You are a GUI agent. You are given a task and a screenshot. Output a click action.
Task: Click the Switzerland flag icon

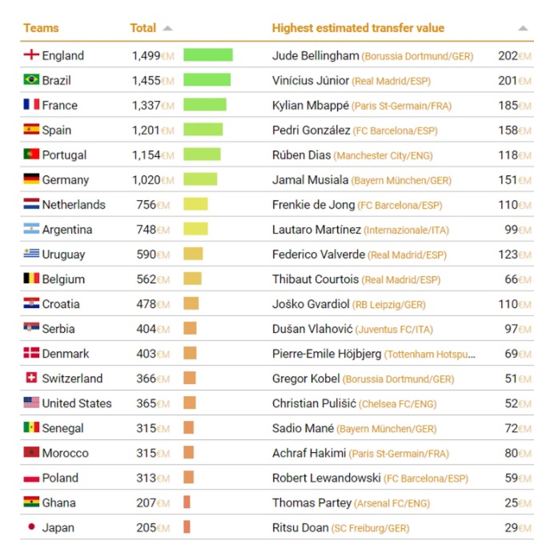coord(31,378)
